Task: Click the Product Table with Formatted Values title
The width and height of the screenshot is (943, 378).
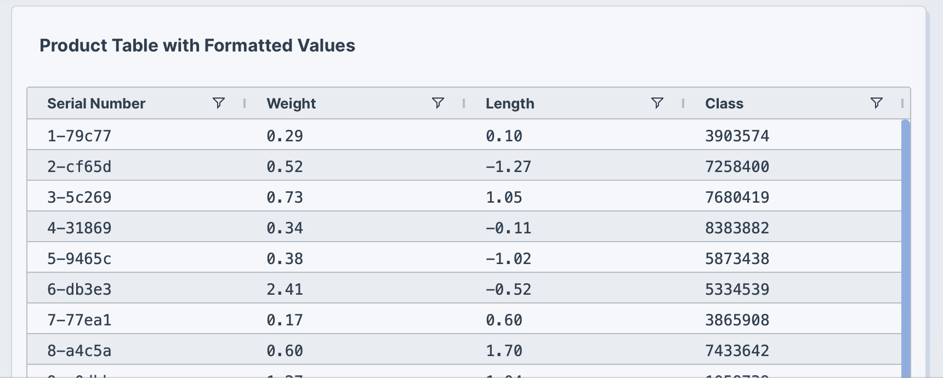Action: [x=197, y=45]
